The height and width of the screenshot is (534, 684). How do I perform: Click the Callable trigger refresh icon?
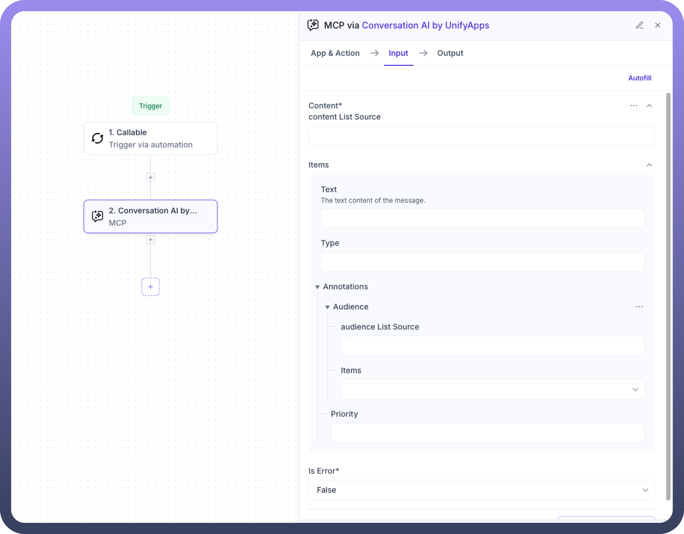[x=98, y=138]
